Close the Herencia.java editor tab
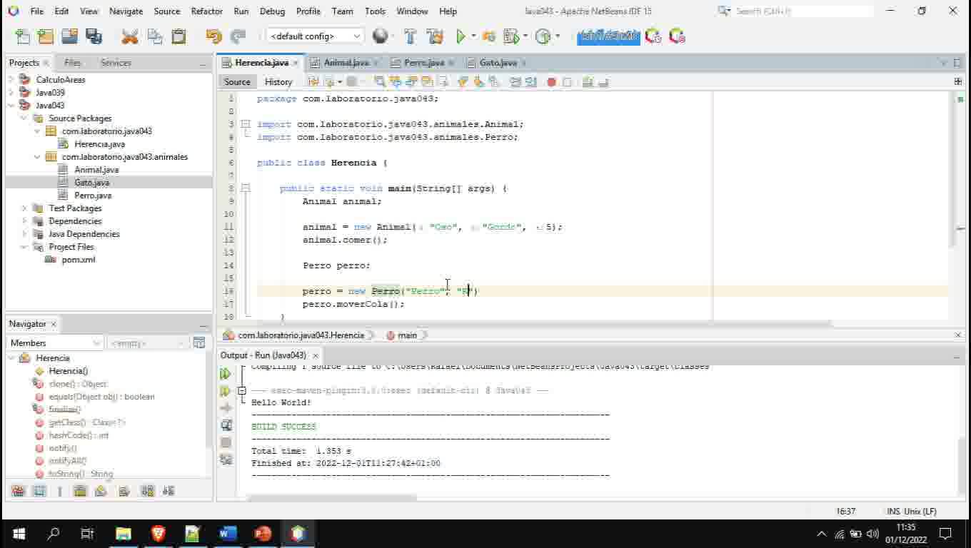This screenshot has width=971, height=548. 296,63
